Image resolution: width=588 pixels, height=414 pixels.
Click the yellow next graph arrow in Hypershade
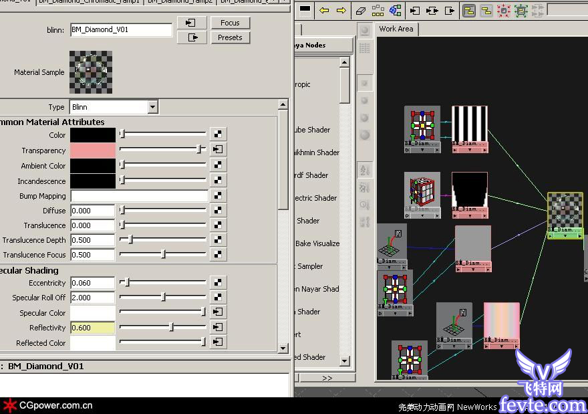coord(341,11)
